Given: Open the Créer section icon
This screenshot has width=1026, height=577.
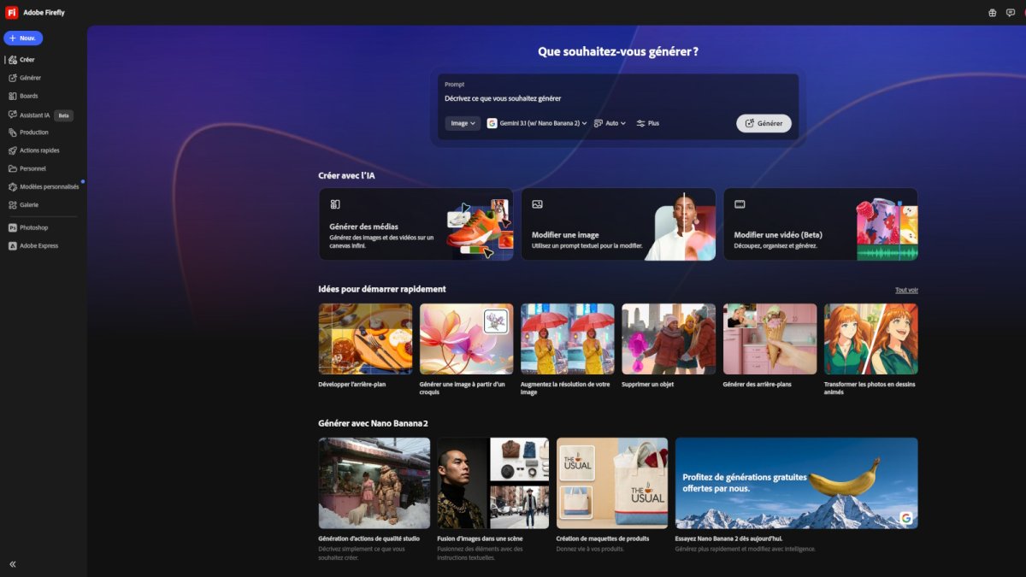Looking at the screenshot, I should point(13,60).
